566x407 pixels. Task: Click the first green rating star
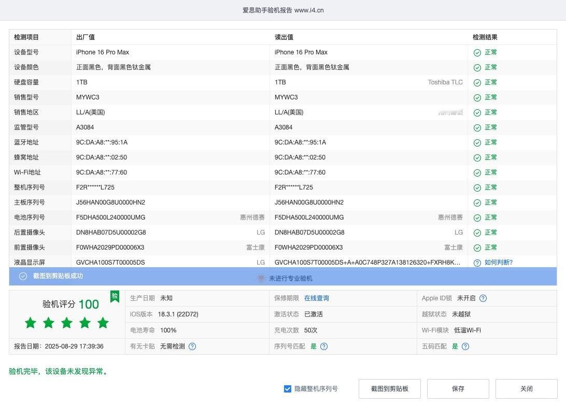(x=31, y=323)
